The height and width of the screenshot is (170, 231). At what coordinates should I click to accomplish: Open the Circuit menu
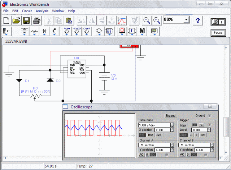click(x=27, y=11)
